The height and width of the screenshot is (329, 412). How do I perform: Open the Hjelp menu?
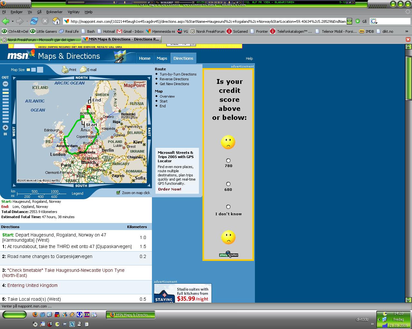pos(89,12)
